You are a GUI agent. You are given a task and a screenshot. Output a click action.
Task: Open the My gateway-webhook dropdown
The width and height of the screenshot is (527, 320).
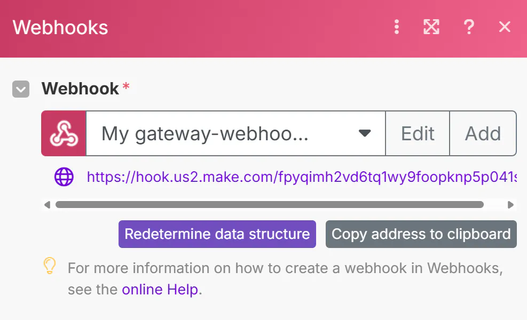pos(235,133)
